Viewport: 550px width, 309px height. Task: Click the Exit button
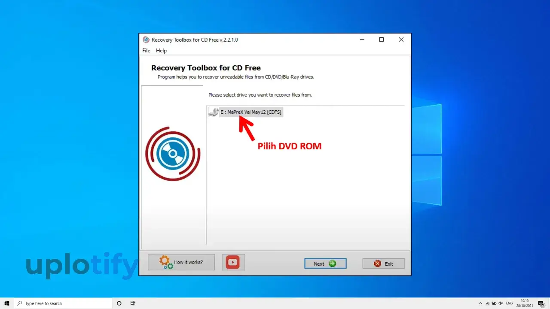click(383, 264)
